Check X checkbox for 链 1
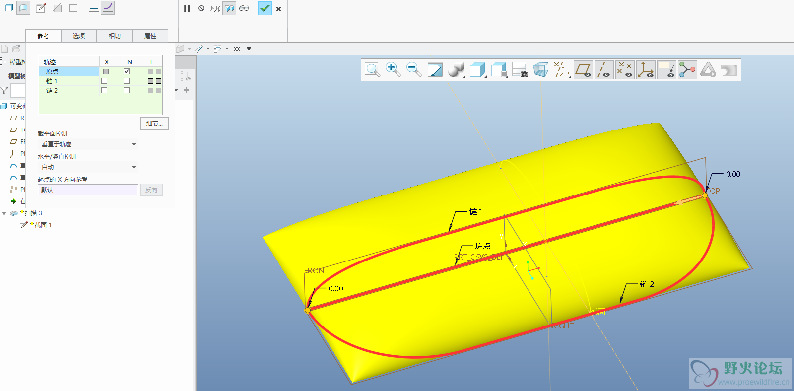Viewport: 794px width, 391px height. (x=104, y=81)
